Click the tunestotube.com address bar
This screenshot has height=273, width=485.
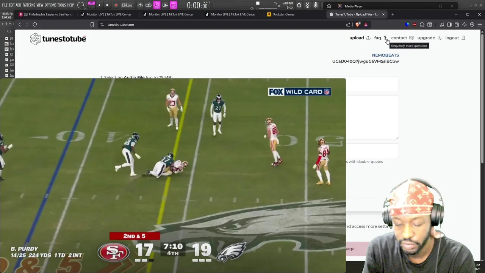coord(121,25)
